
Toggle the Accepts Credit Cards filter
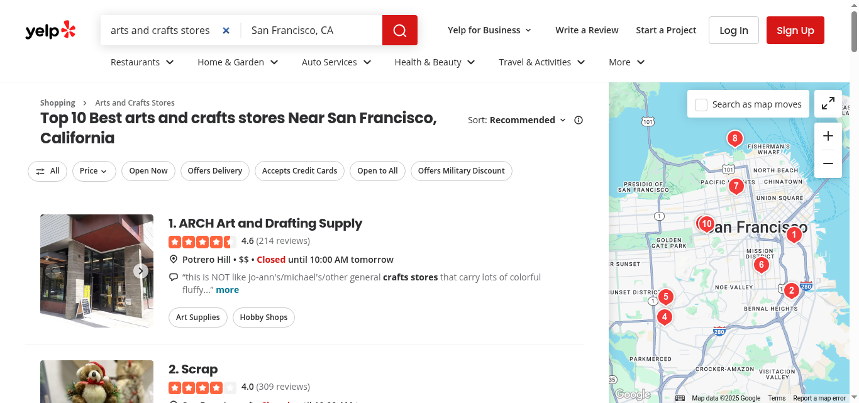pyautogui.click(x=300, y=171)
